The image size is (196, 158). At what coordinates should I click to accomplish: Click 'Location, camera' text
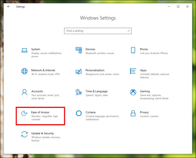(x=149, y=116)
